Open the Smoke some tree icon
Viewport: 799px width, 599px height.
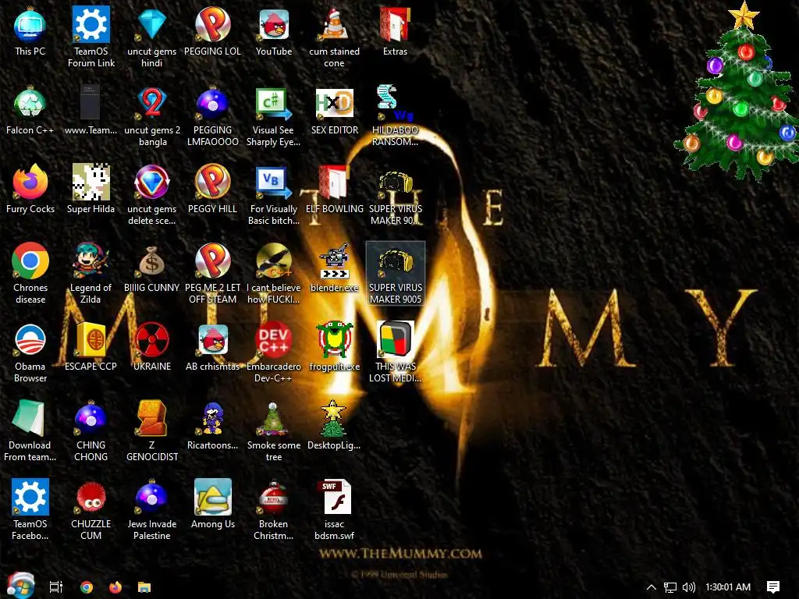point(274,431)
